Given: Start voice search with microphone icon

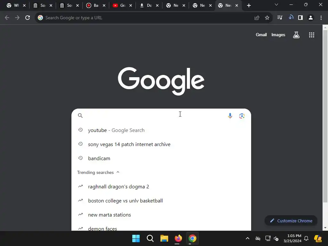Looking at the screenshot, I should click(230, 116).
